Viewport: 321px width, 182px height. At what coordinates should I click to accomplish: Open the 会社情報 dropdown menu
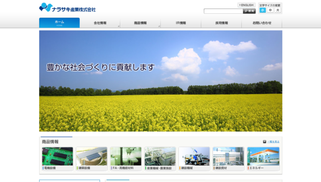click(100, 23)
